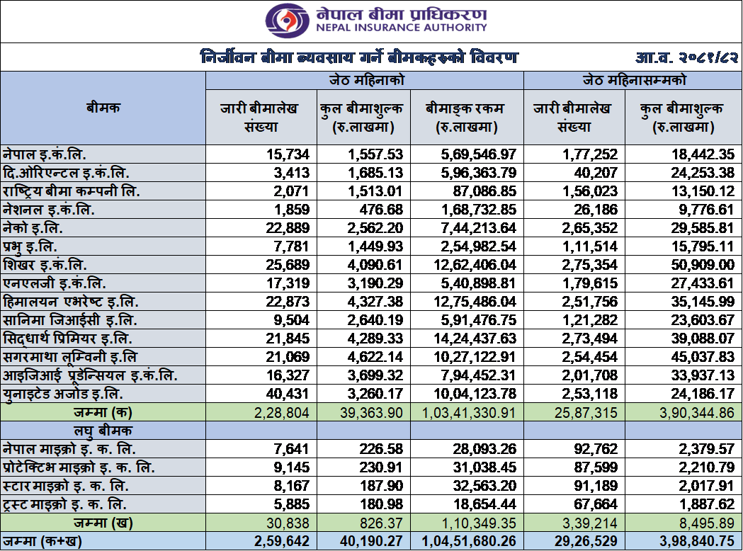
Task: Select the title निर्जीवन बीमा व्यवसाय गर्ने बीमकहरुको विवरण
Action: tap(359, 57)
